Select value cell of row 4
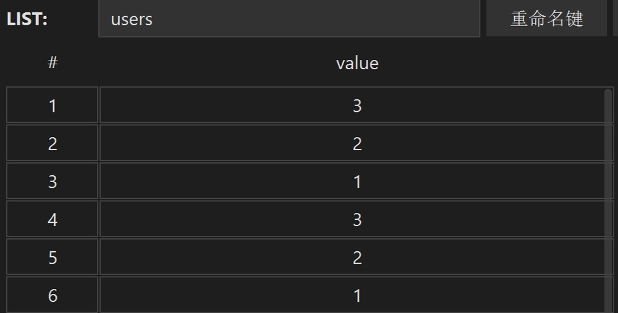Screen dimensions: 618x313 [x=357, y=219]
